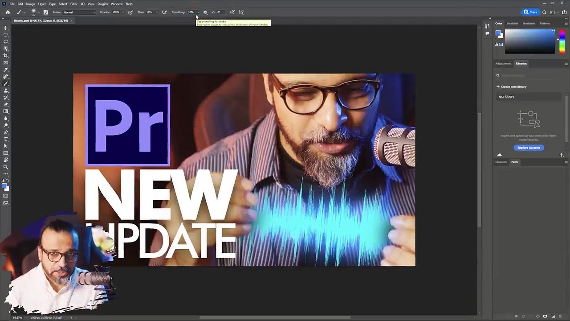Open the tool preset picker arrow

coord(24,12)
